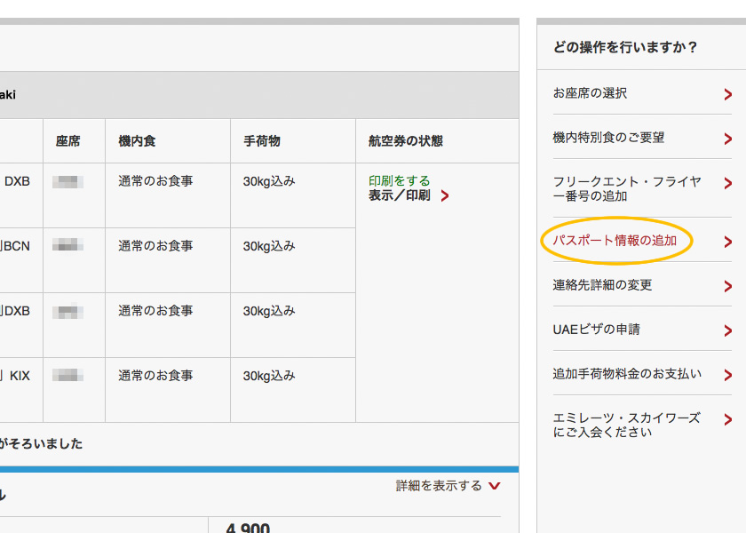Image resolution: width=746 pixels, height=533 pixels.
Task: Select 機内食 column header
Action: (x=137, y=141)
